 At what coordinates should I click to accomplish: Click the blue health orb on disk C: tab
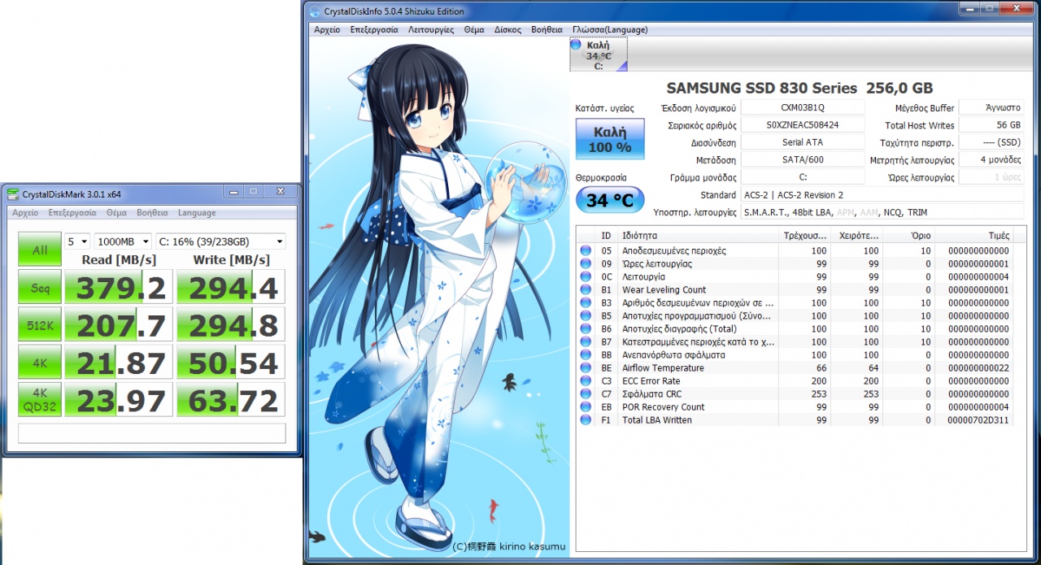pos(576,45)
